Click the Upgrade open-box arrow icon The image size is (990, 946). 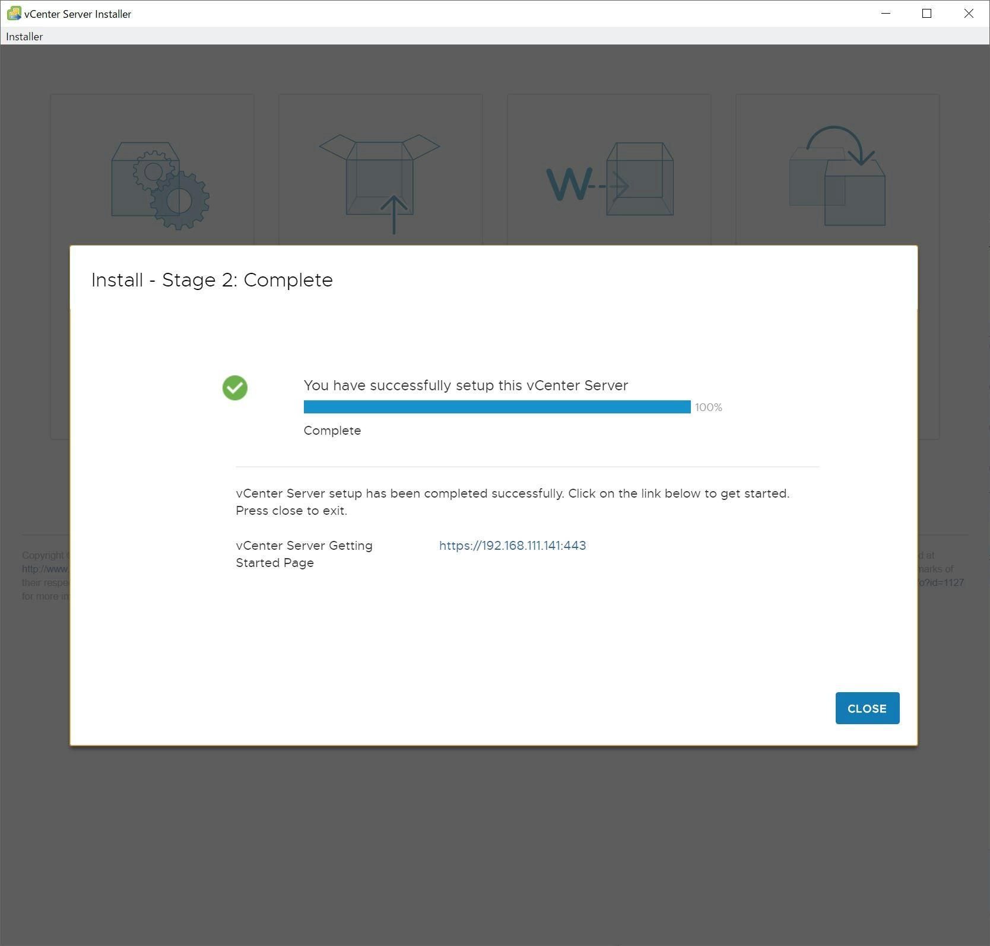[380, 184]
